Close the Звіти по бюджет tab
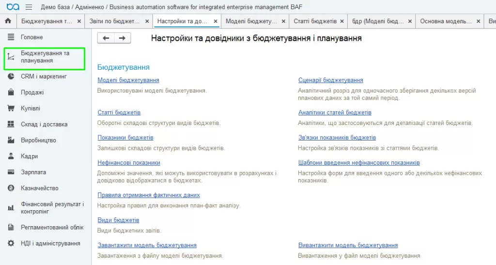Screen dimensions: 496x265 tap(147, 21)
